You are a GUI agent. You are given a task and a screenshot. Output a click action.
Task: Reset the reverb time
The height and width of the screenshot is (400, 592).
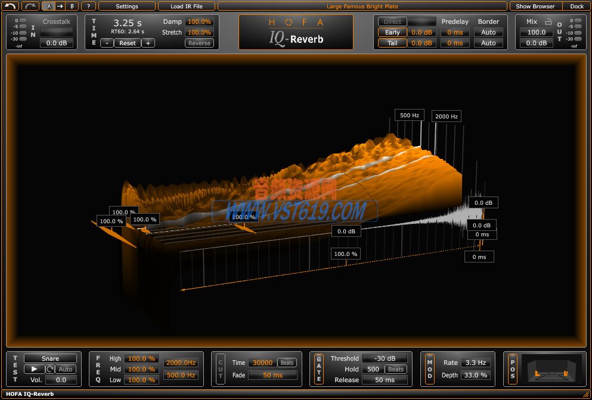coord(128,43)
